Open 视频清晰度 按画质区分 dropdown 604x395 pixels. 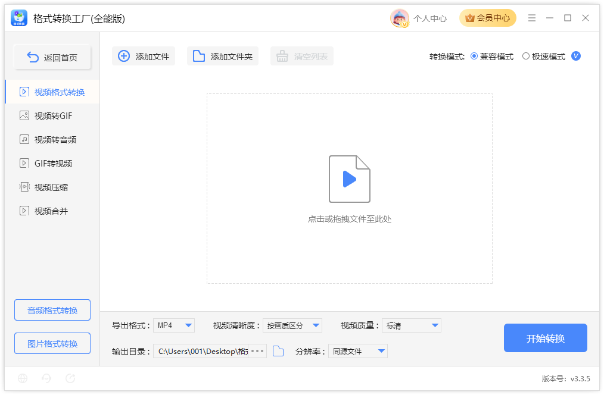[292, 325]
